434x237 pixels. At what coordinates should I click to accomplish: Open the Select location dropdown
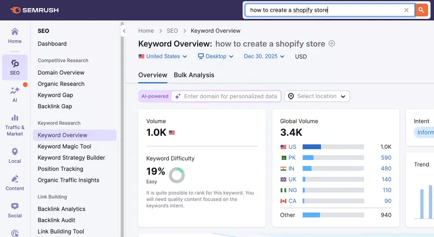[x=317, y=96]
